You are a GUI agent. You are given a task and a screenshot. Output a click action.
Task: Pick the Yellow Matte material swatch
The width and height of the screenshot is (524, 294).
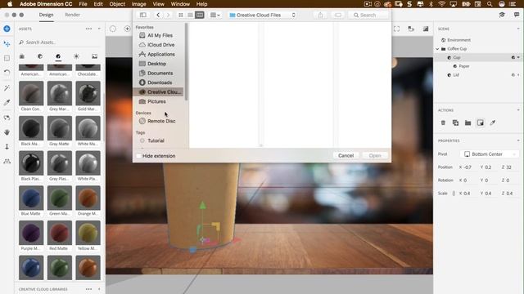tap(88, 233)
